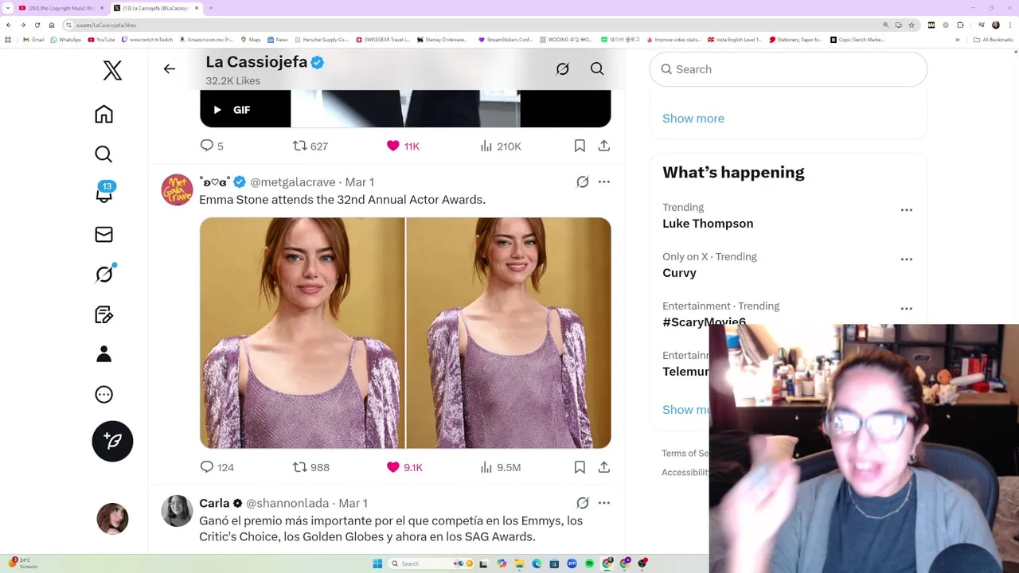Viewport: 1019px width, 573px height.
Task: Open more options for #ScaryMovie6 trend
Action: [906, 309]
